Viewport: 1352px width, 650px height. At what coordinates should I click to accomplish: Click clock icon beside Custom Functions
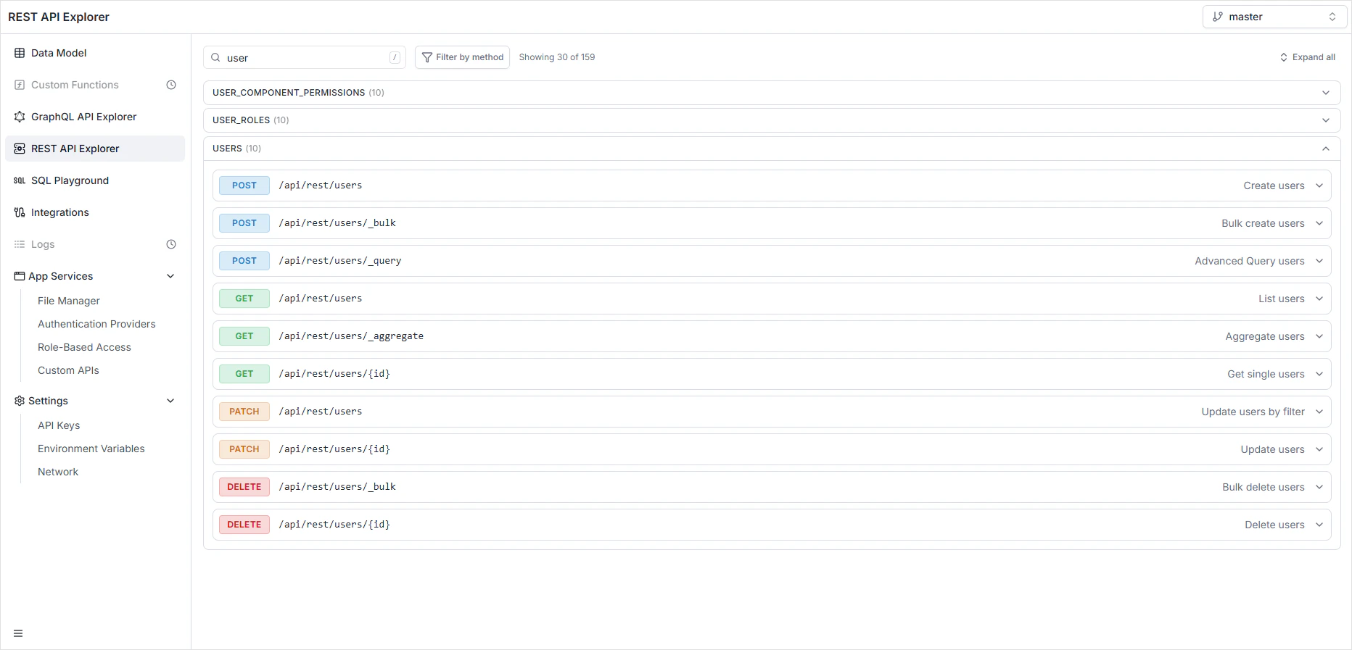171,85
